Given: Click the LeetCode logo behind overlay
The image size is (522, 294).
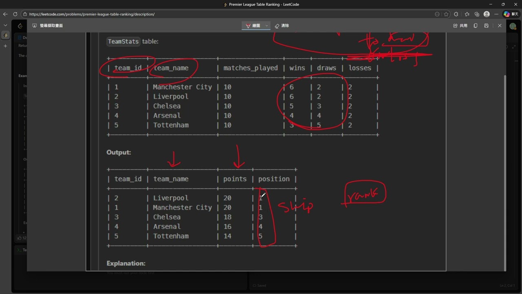Looking at the screenshot, I should pyautogui.click(x=20, y=26).
